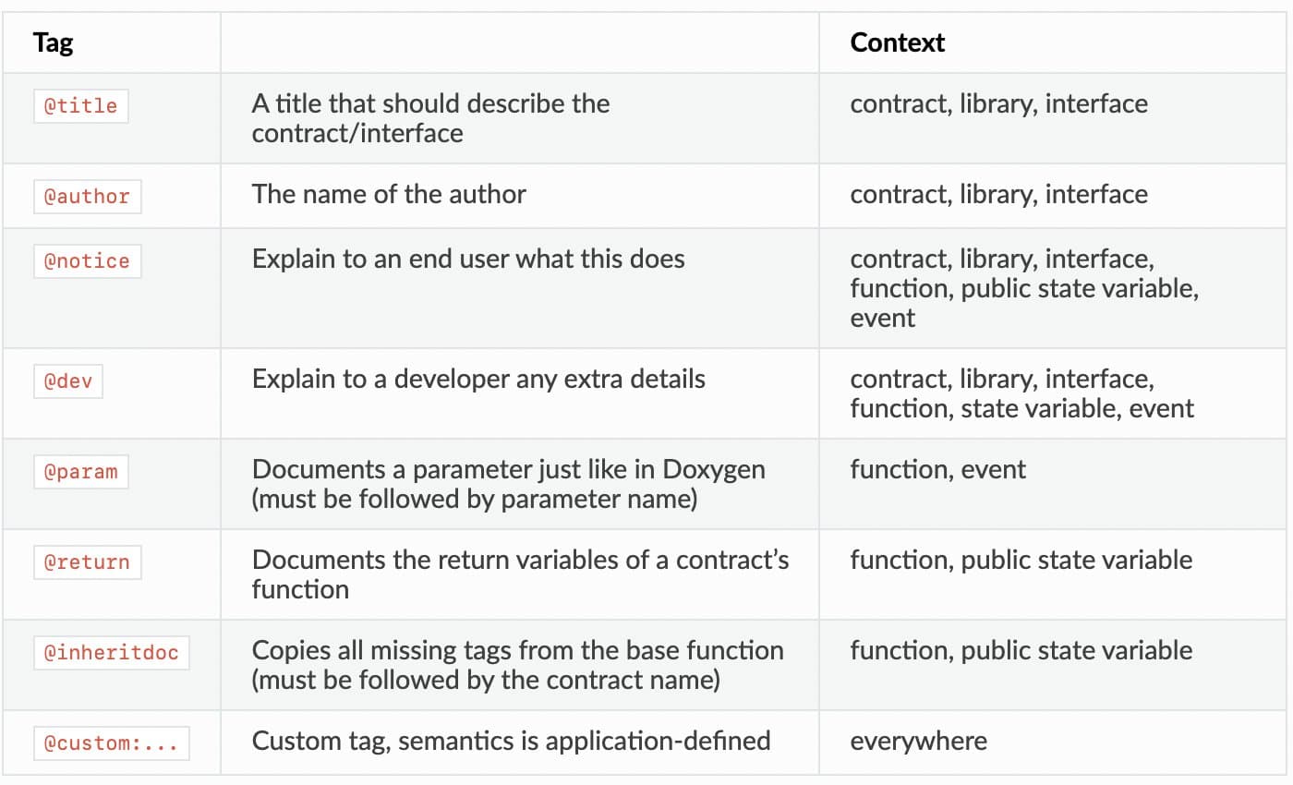Click "The name of the author" text
This screenshot has height=785, width=1293.
click(x=389, y=194)
